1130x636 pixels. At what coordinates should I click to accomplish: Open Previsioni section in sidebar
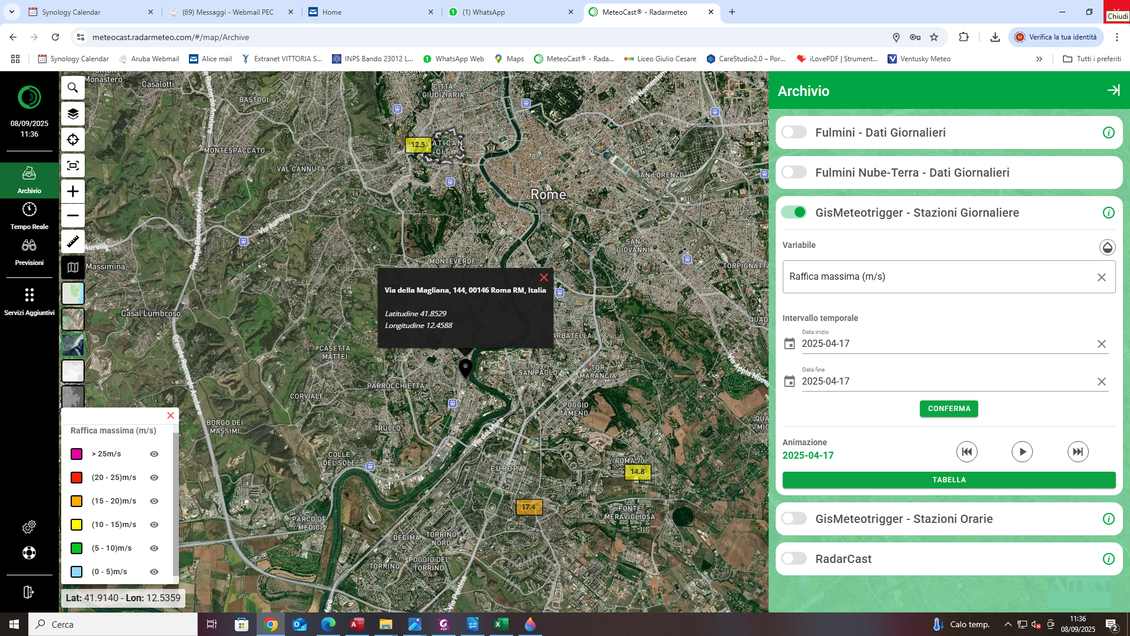[x=29, y=251]
